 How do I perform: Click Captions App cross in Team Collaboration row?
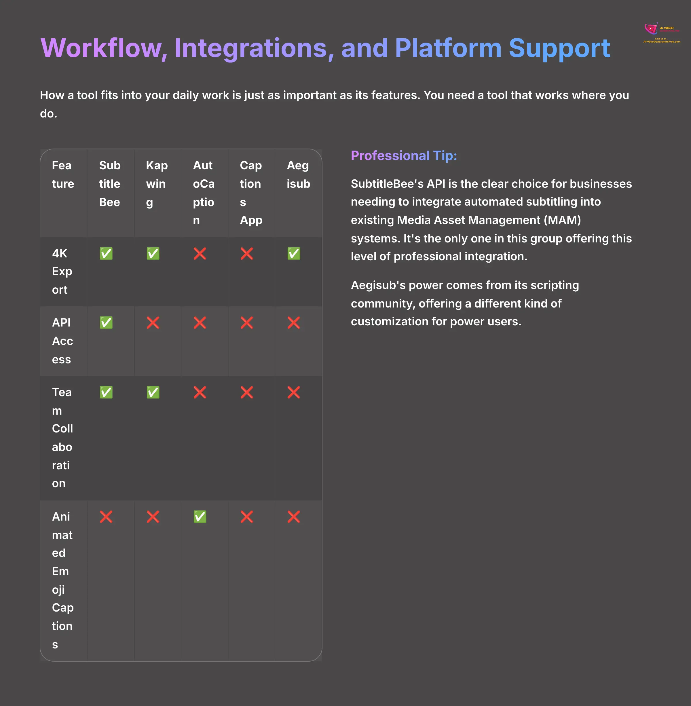[247, 392]
